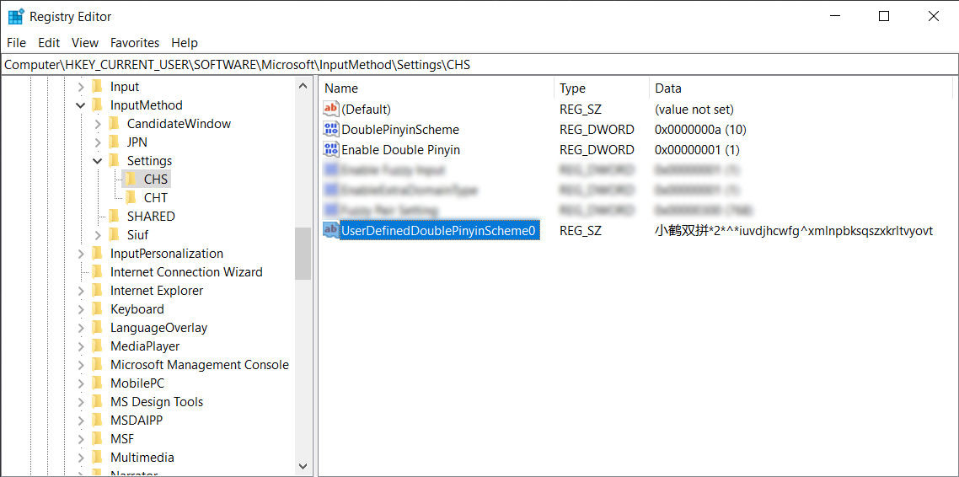
Task: Expand the Keyboard tree node
Action: (x=81, y=308)
